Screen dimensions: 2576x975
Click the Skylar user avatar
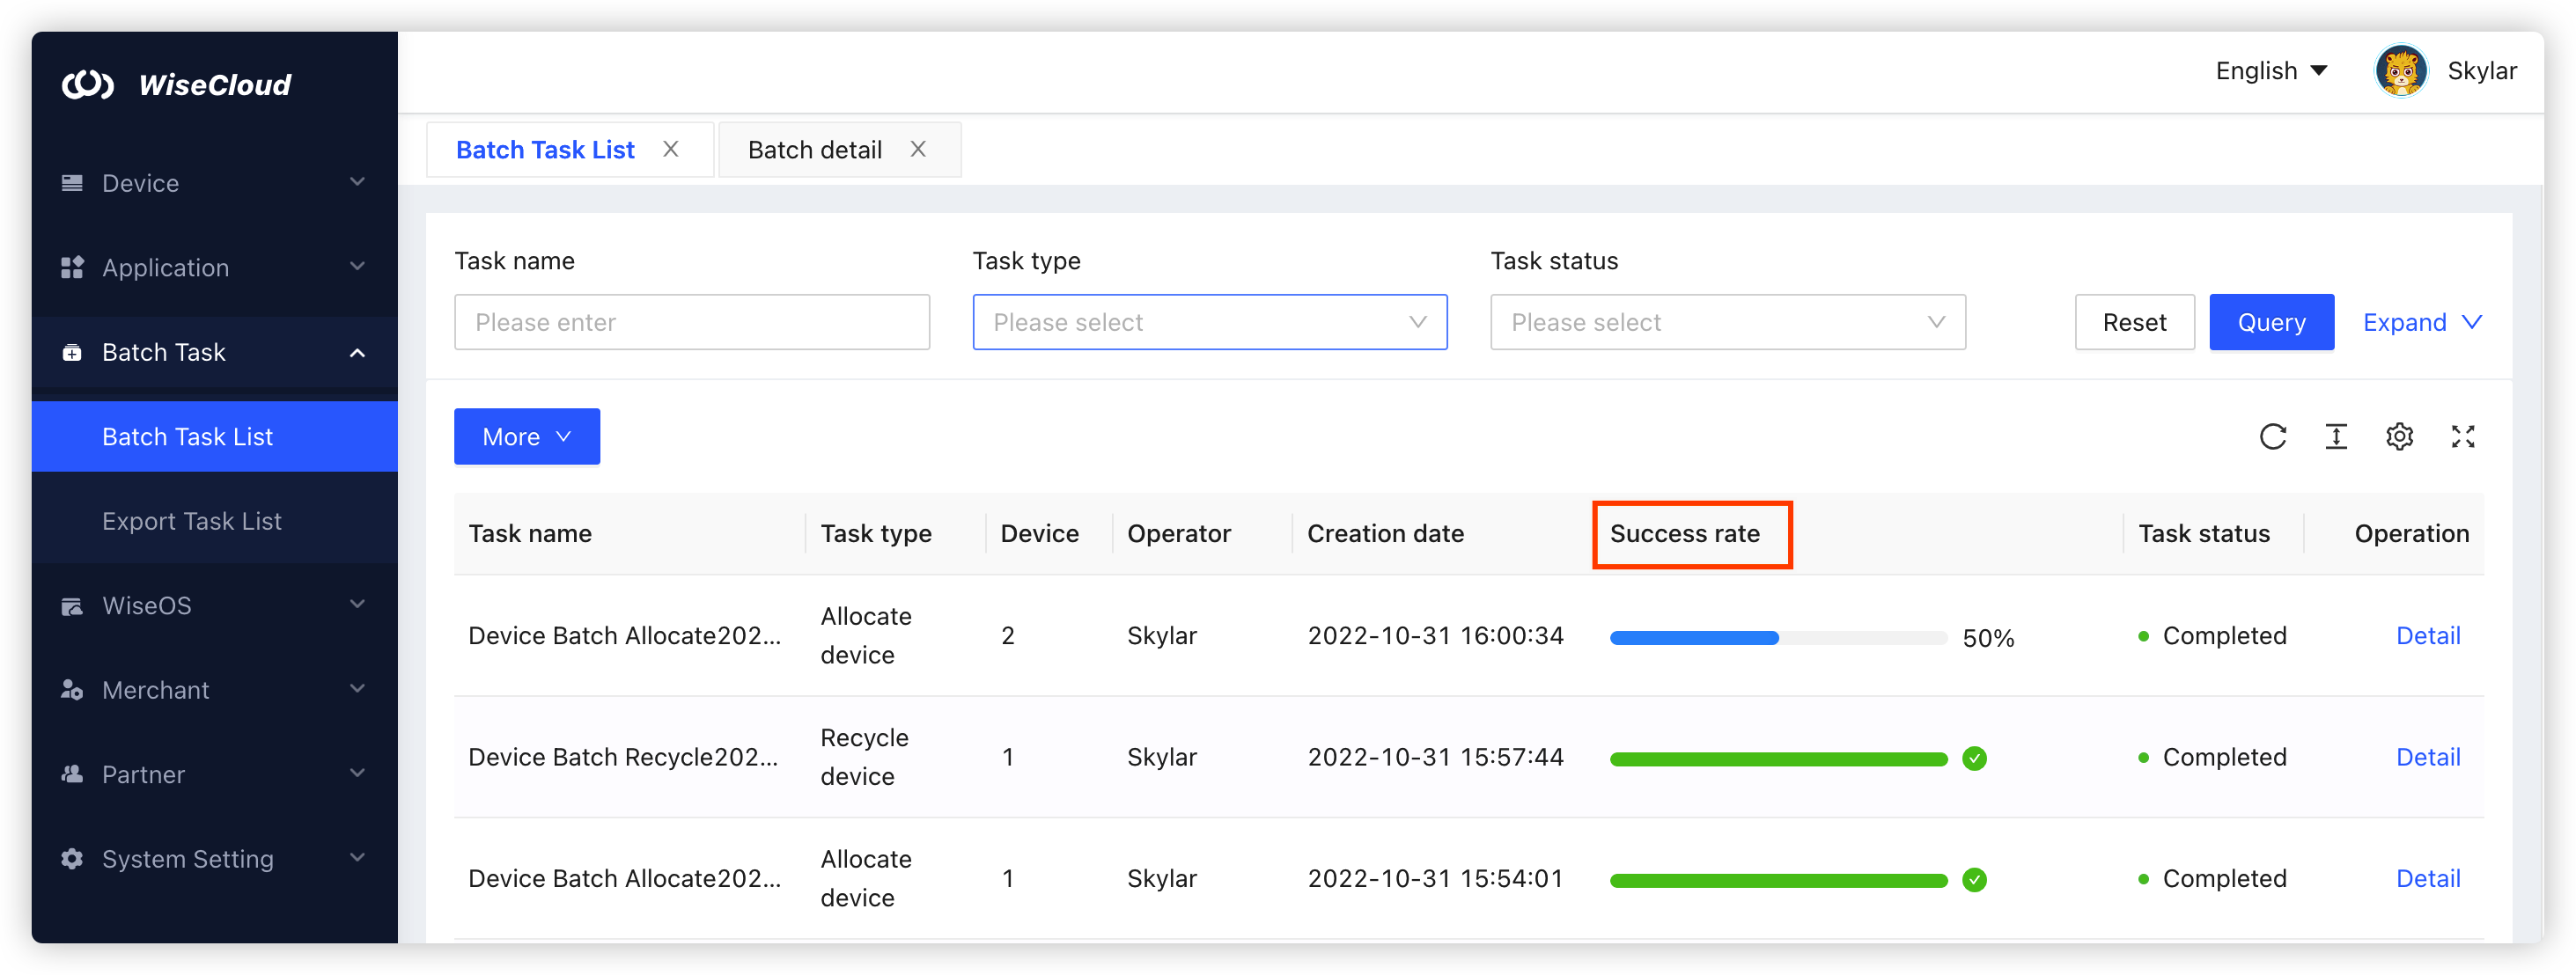(x=2400, y=71)
